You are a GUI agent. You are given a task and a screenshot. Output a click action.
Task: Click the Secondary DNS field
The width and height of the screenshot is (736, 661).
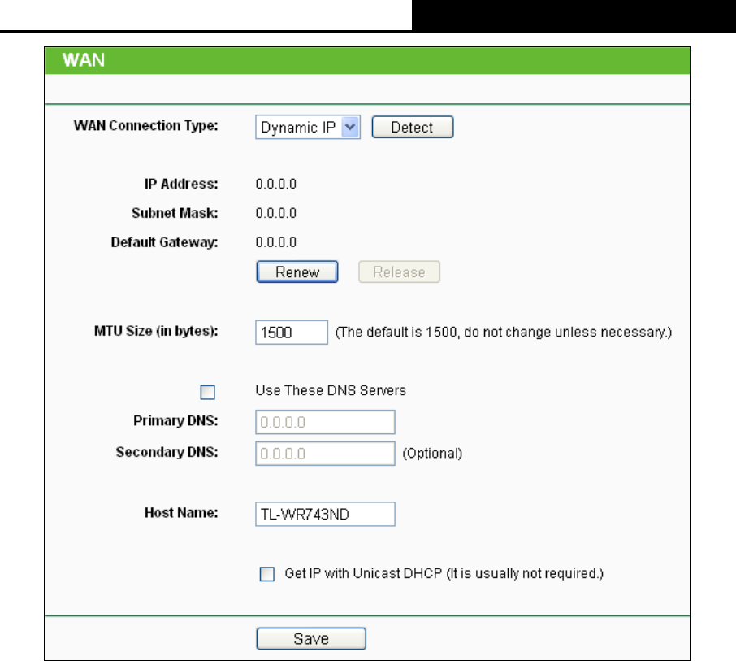pos(325,454)
